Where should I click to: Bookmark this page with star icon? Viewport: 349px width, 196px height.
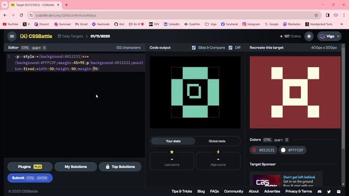pos(316,15)
